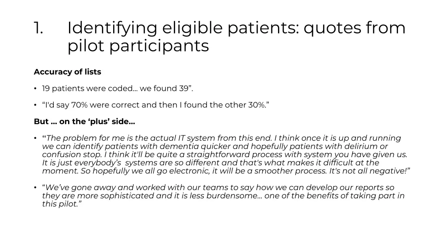Click the quote beginning 'The problem for me'
The height and width of the screenshot is (250, 444).
pyautogui.click(x=226, y=155)
